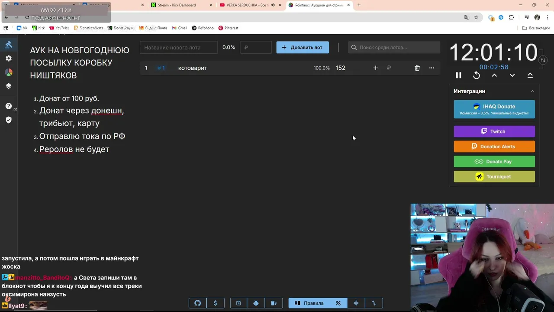Toggle the sort arrows button in the bottom toolbar
554x312 pixels.
tap(374, 303)
